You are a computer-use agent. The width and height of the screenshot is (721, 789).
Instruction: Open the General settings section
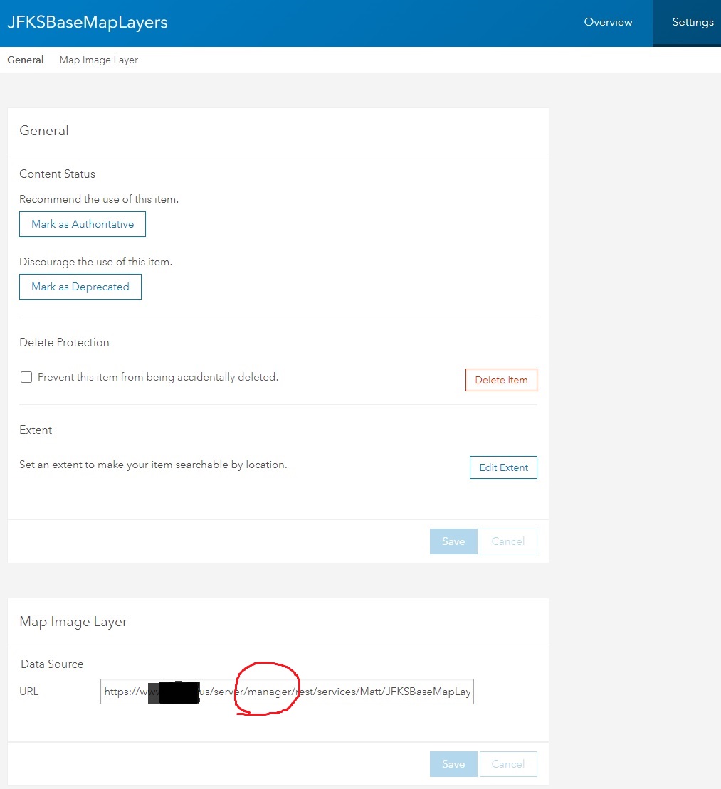pyautogui.click(x=25, y=60)
